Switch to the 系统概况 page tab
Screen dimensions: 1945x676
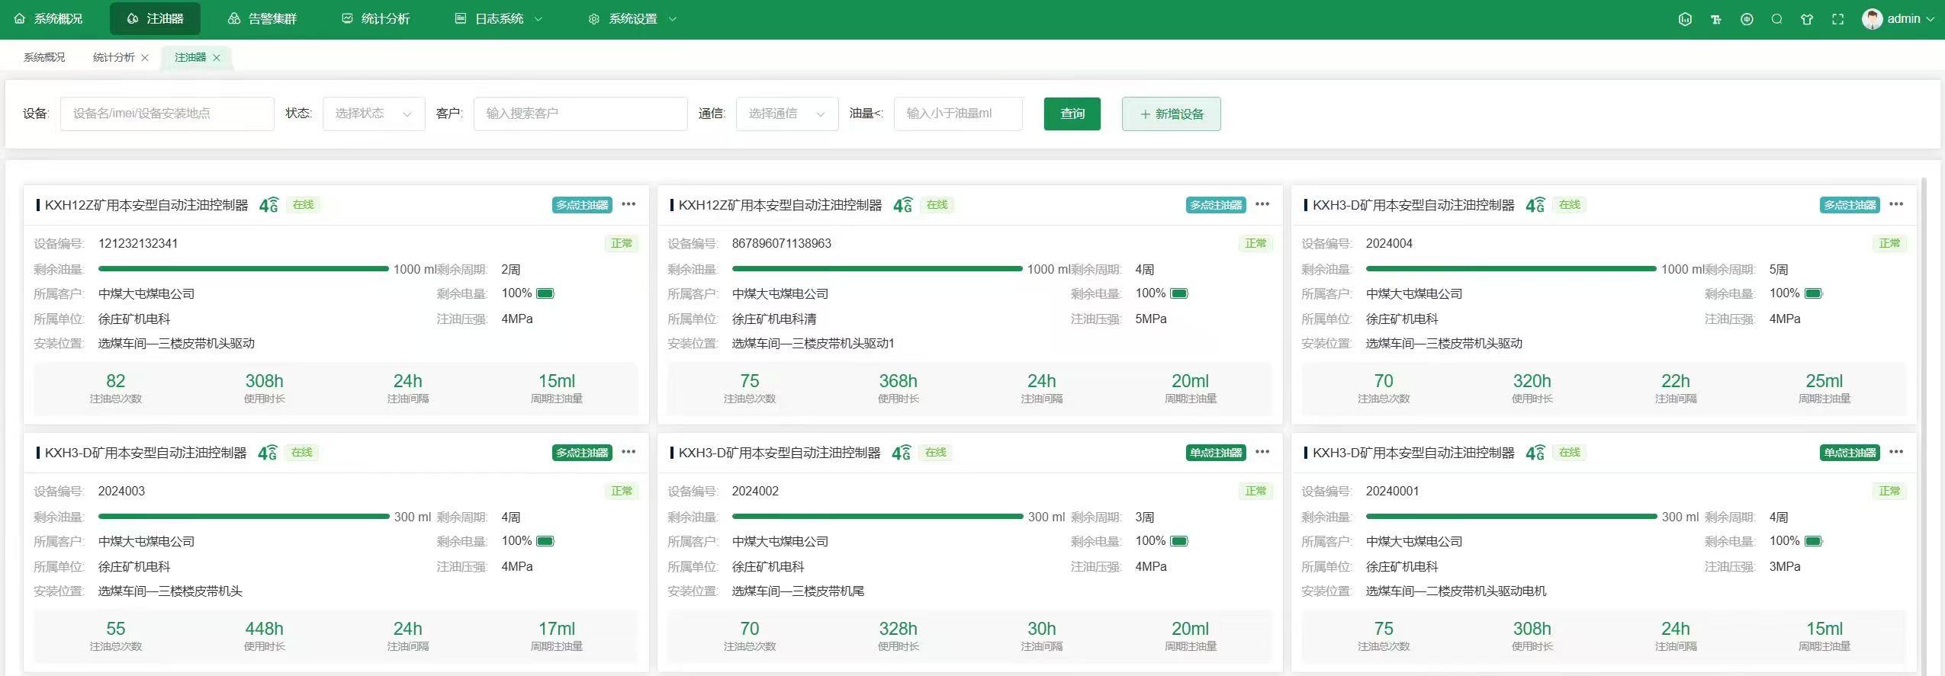click(x=44, y=58)
